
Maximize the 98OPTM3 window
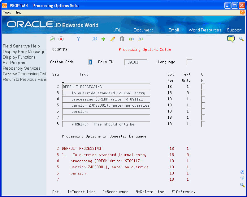click(x=235, y=6)
